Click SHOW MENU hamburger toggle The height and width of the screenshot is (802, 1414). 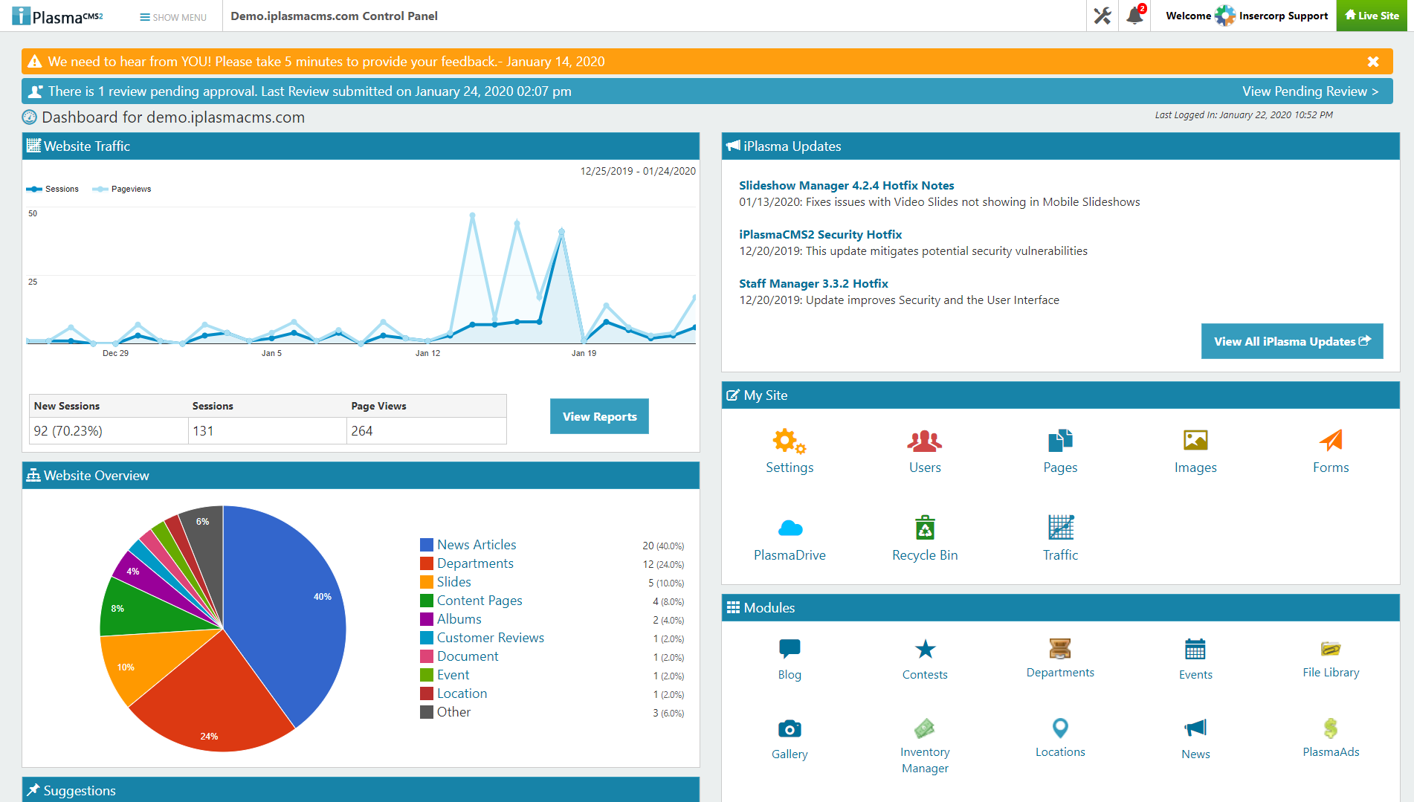tap(173, 17)
